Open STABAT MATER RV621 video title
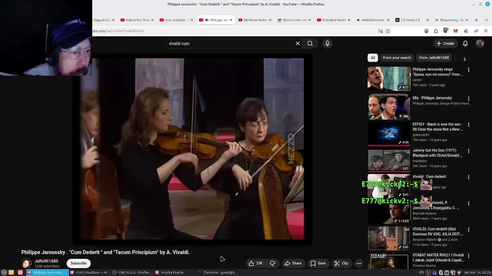The width and height of the screenshot is (492, 276). point(438,258)
